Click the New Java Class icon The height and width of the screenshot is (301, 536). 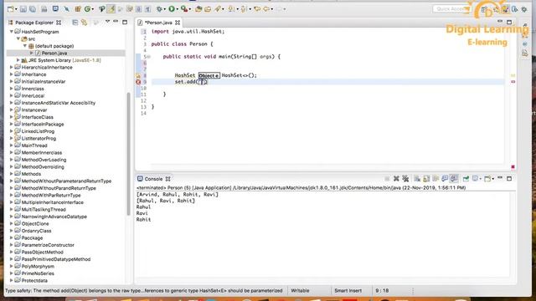click(87, 9)
